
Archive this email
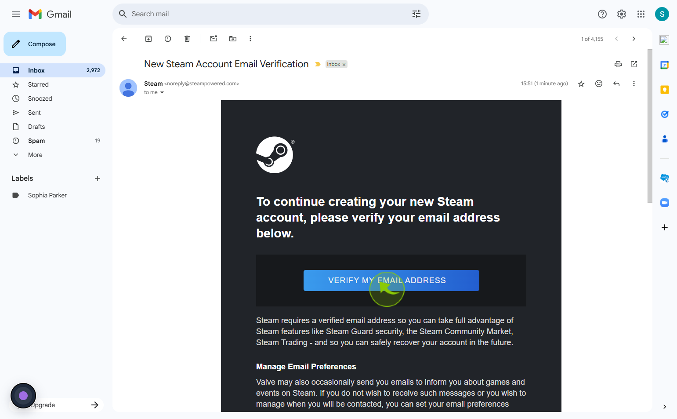[148, 39]
